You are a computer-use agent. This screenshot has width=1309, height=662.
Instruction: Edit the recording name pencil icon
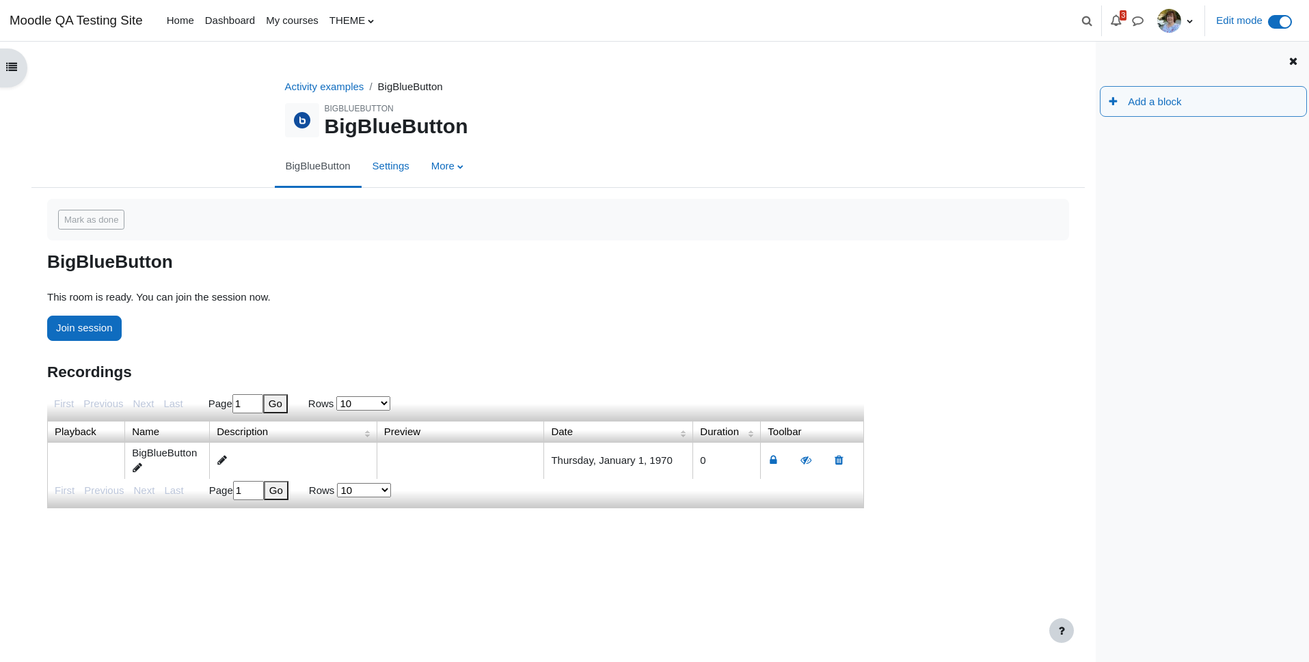pos(137,468)
